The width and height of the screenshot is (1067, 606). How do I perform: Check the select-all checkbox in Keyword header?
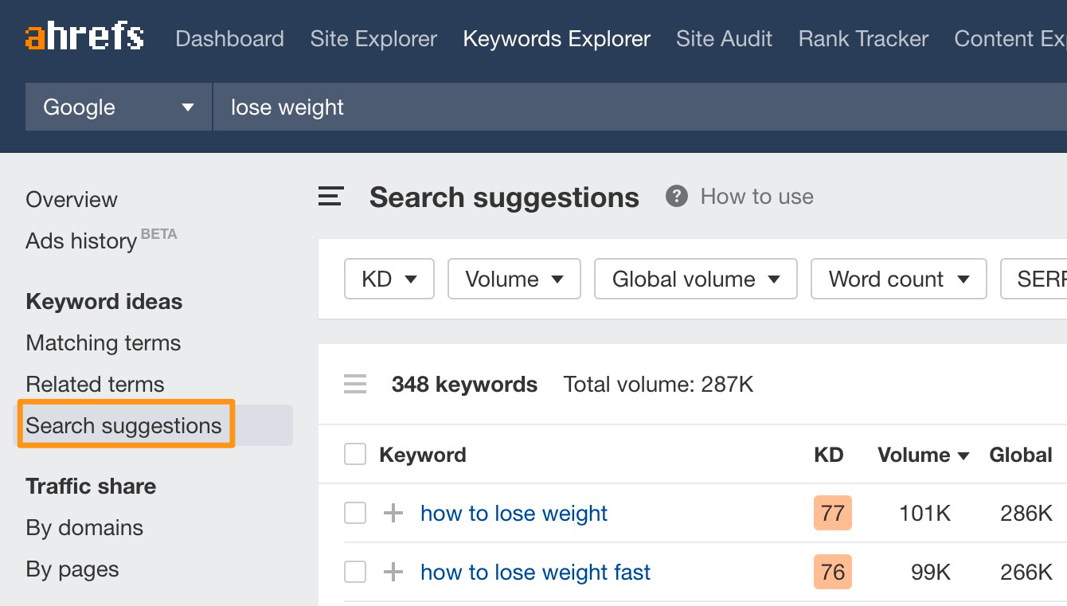355,455
